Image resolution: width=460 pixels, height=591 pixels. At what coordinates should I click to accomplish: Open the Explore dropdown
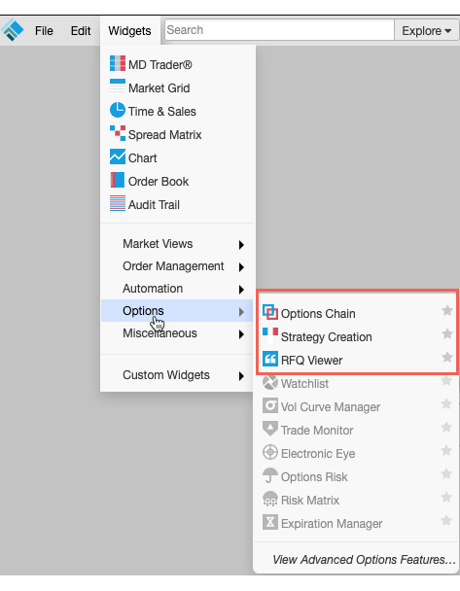pos(426,30)
